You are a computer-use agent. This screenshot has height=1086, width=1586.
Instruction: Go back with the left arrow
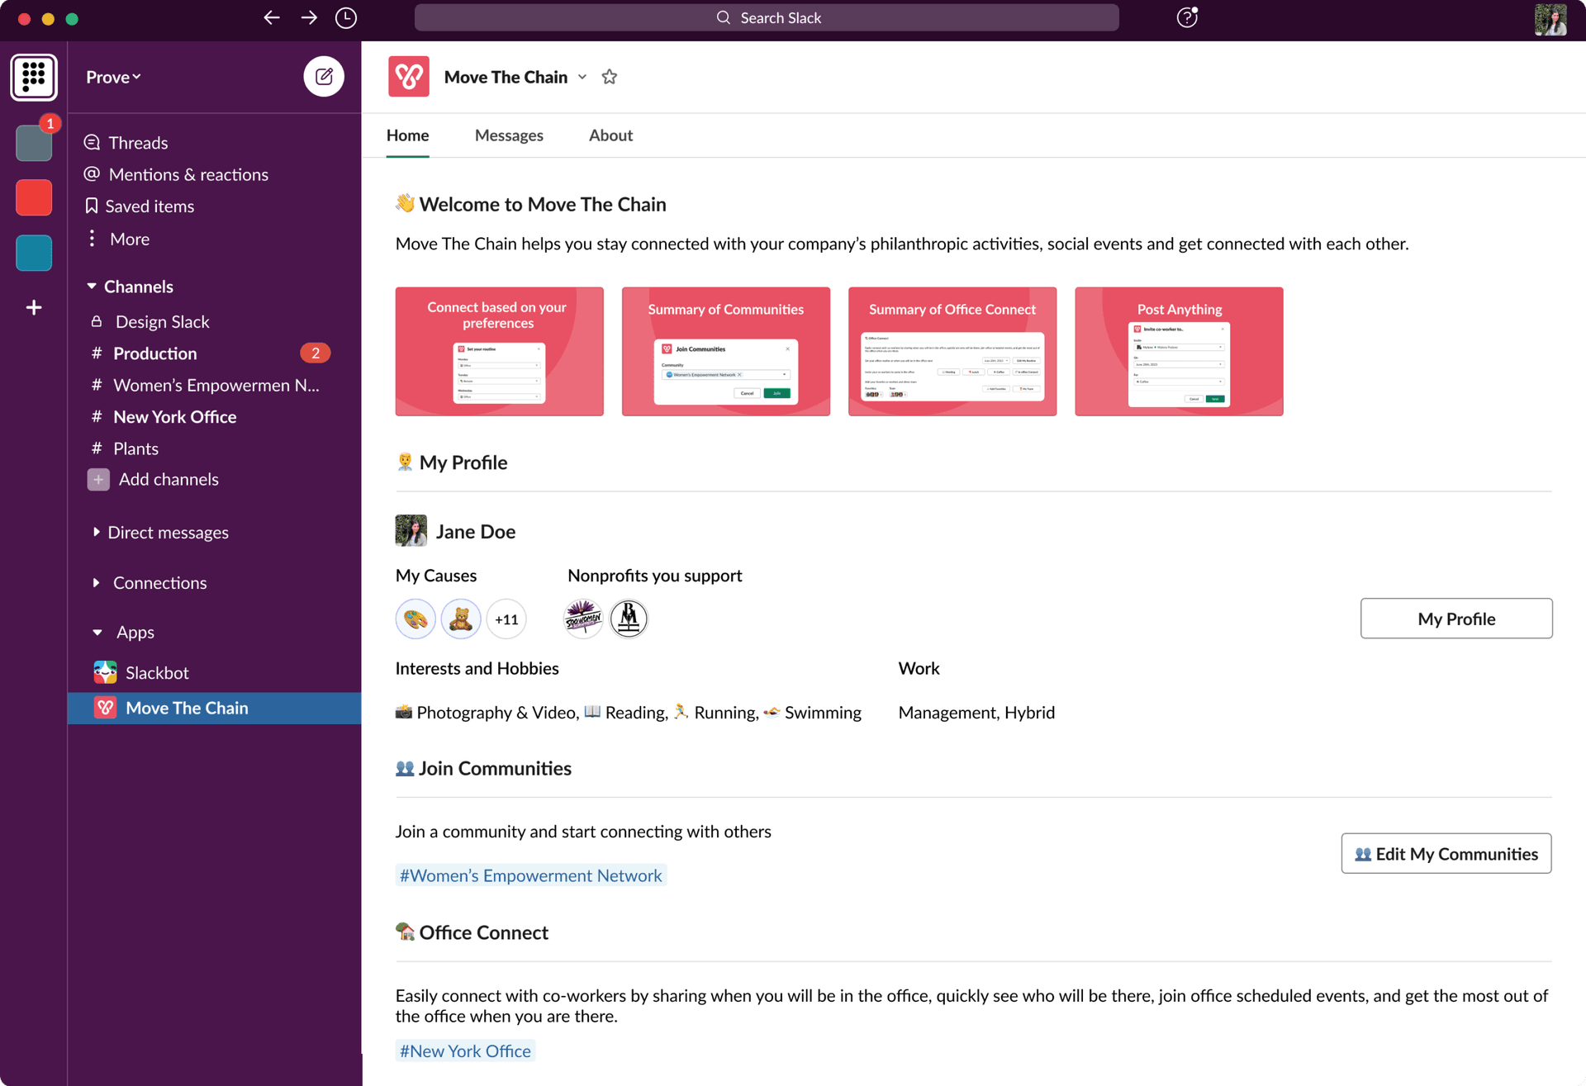click(x=271, y=17)
